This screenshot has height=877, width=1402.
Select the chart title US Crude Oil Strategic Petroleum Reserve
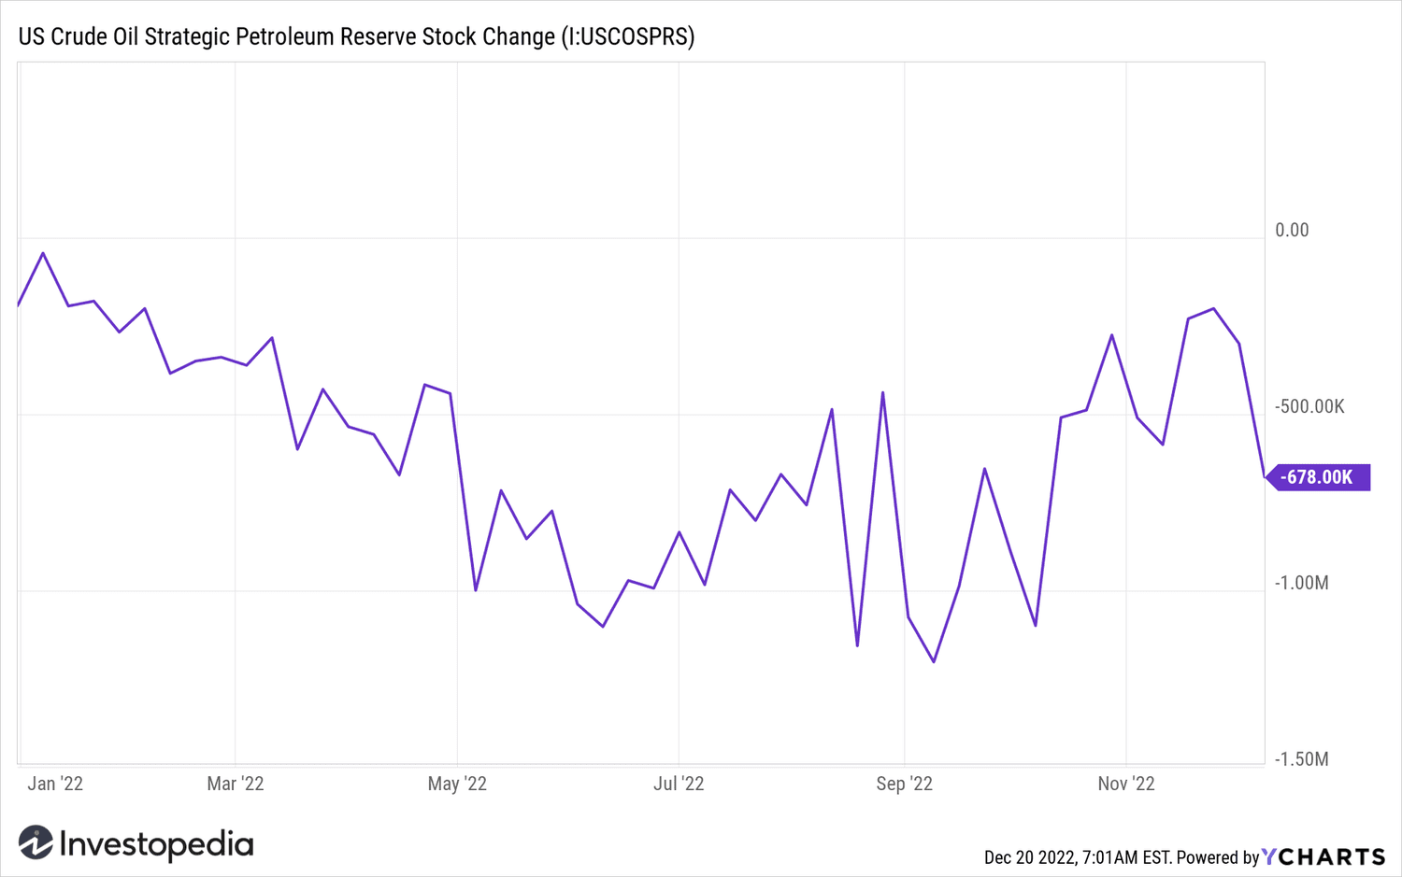pyautogui.click(x=356, y=36)
